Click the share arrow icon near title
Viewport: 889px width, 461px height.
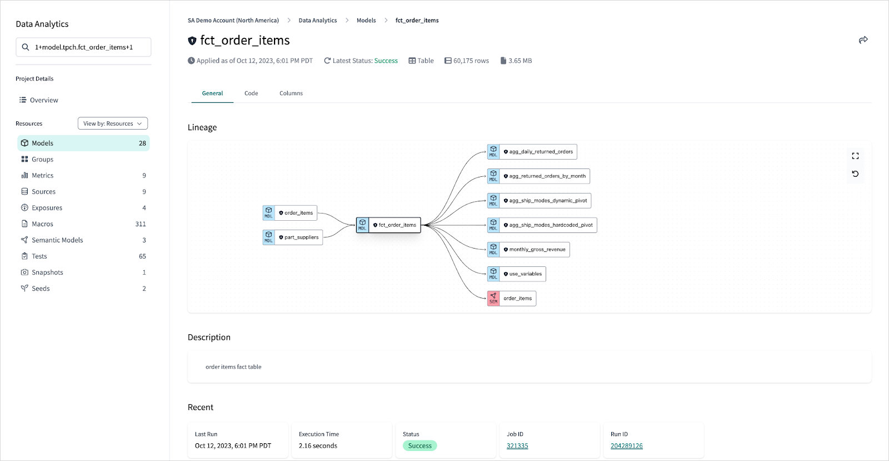point(863,40)
